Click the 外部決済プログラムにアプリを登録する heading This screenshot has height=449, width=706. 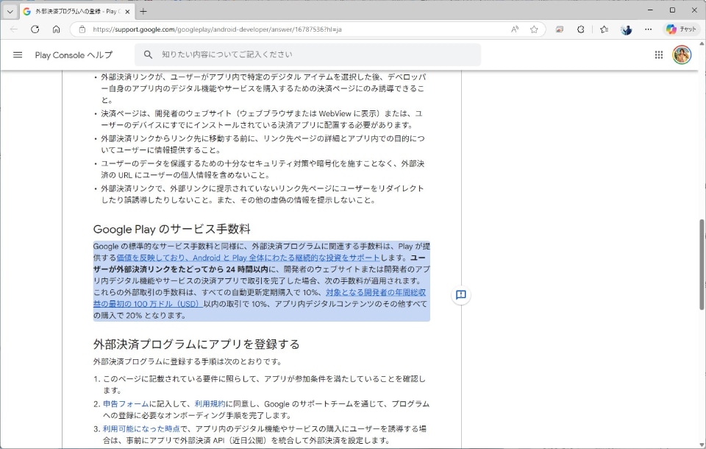196,344
